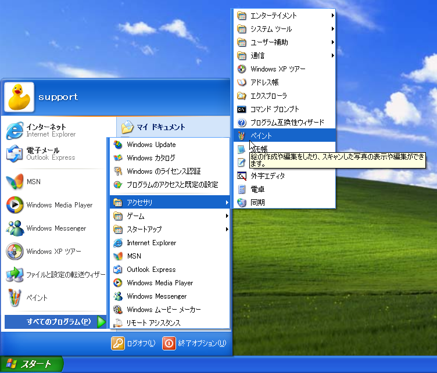Click the support user name
The height and width of the screenshot is (373, 437).
[x=58, y=97]
